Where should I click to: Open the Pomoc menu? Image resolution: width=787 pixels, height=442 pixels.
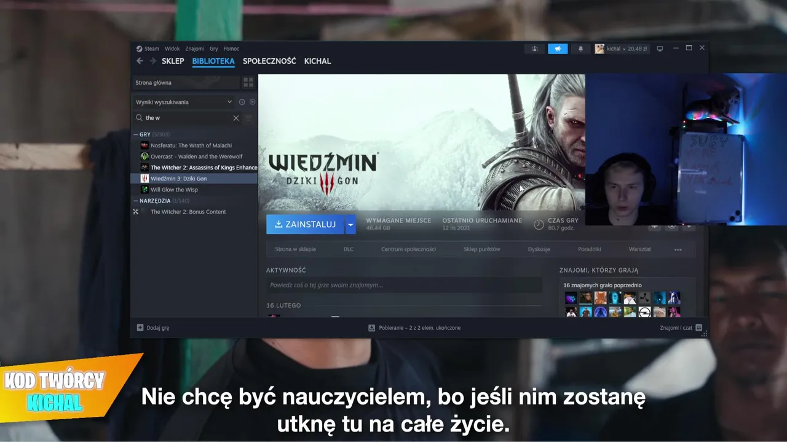231,48
